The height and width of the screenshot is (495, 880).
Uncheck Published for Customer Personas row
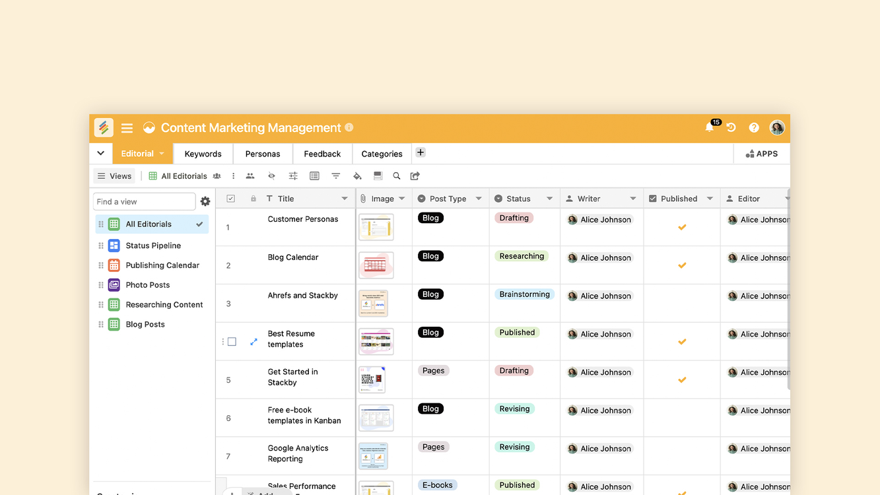coord(682,227)
